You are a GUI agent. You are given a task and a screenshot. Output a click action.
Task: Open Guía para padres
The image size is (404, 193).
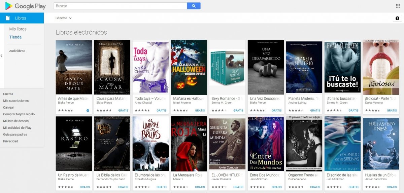point(15,134)
